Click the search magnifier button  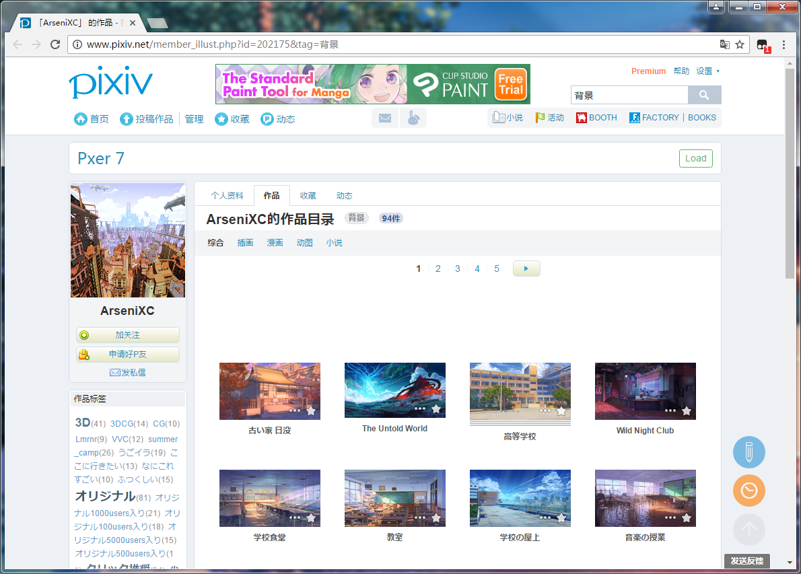[x=704, y=95]
